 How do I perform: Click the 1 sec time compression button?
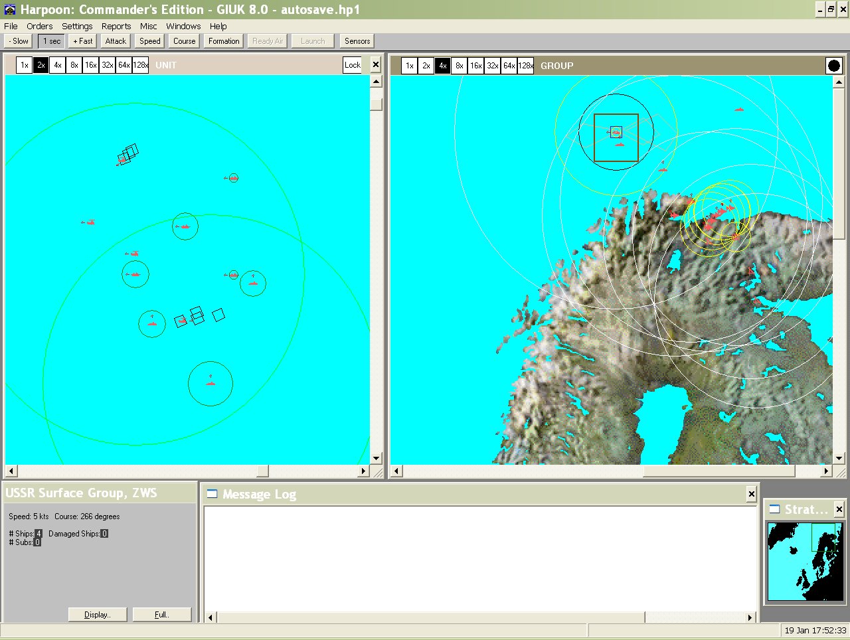pos(52,41)
